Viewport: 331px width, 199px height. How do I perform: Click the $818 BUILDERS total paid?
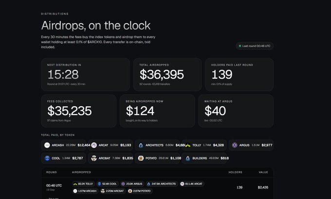coord(224,158)
